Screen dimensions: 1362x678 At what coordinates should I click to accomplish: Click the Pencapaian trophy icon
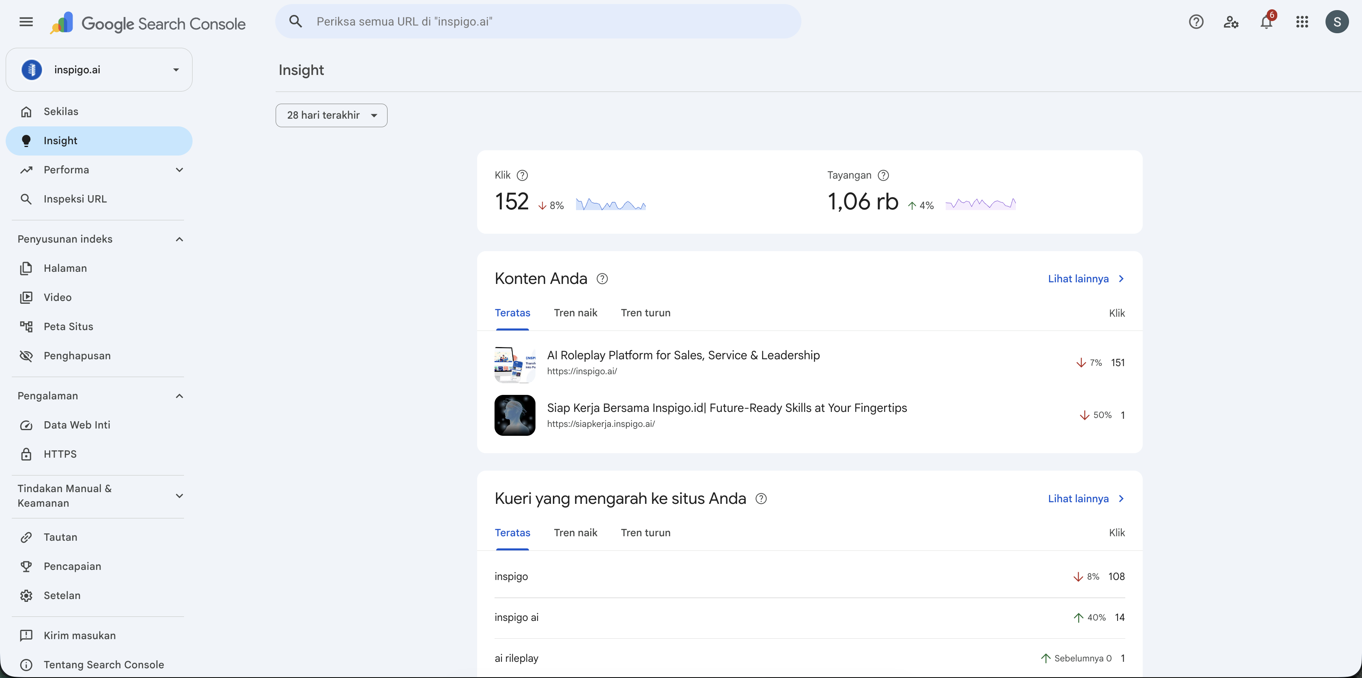(26, 567)
